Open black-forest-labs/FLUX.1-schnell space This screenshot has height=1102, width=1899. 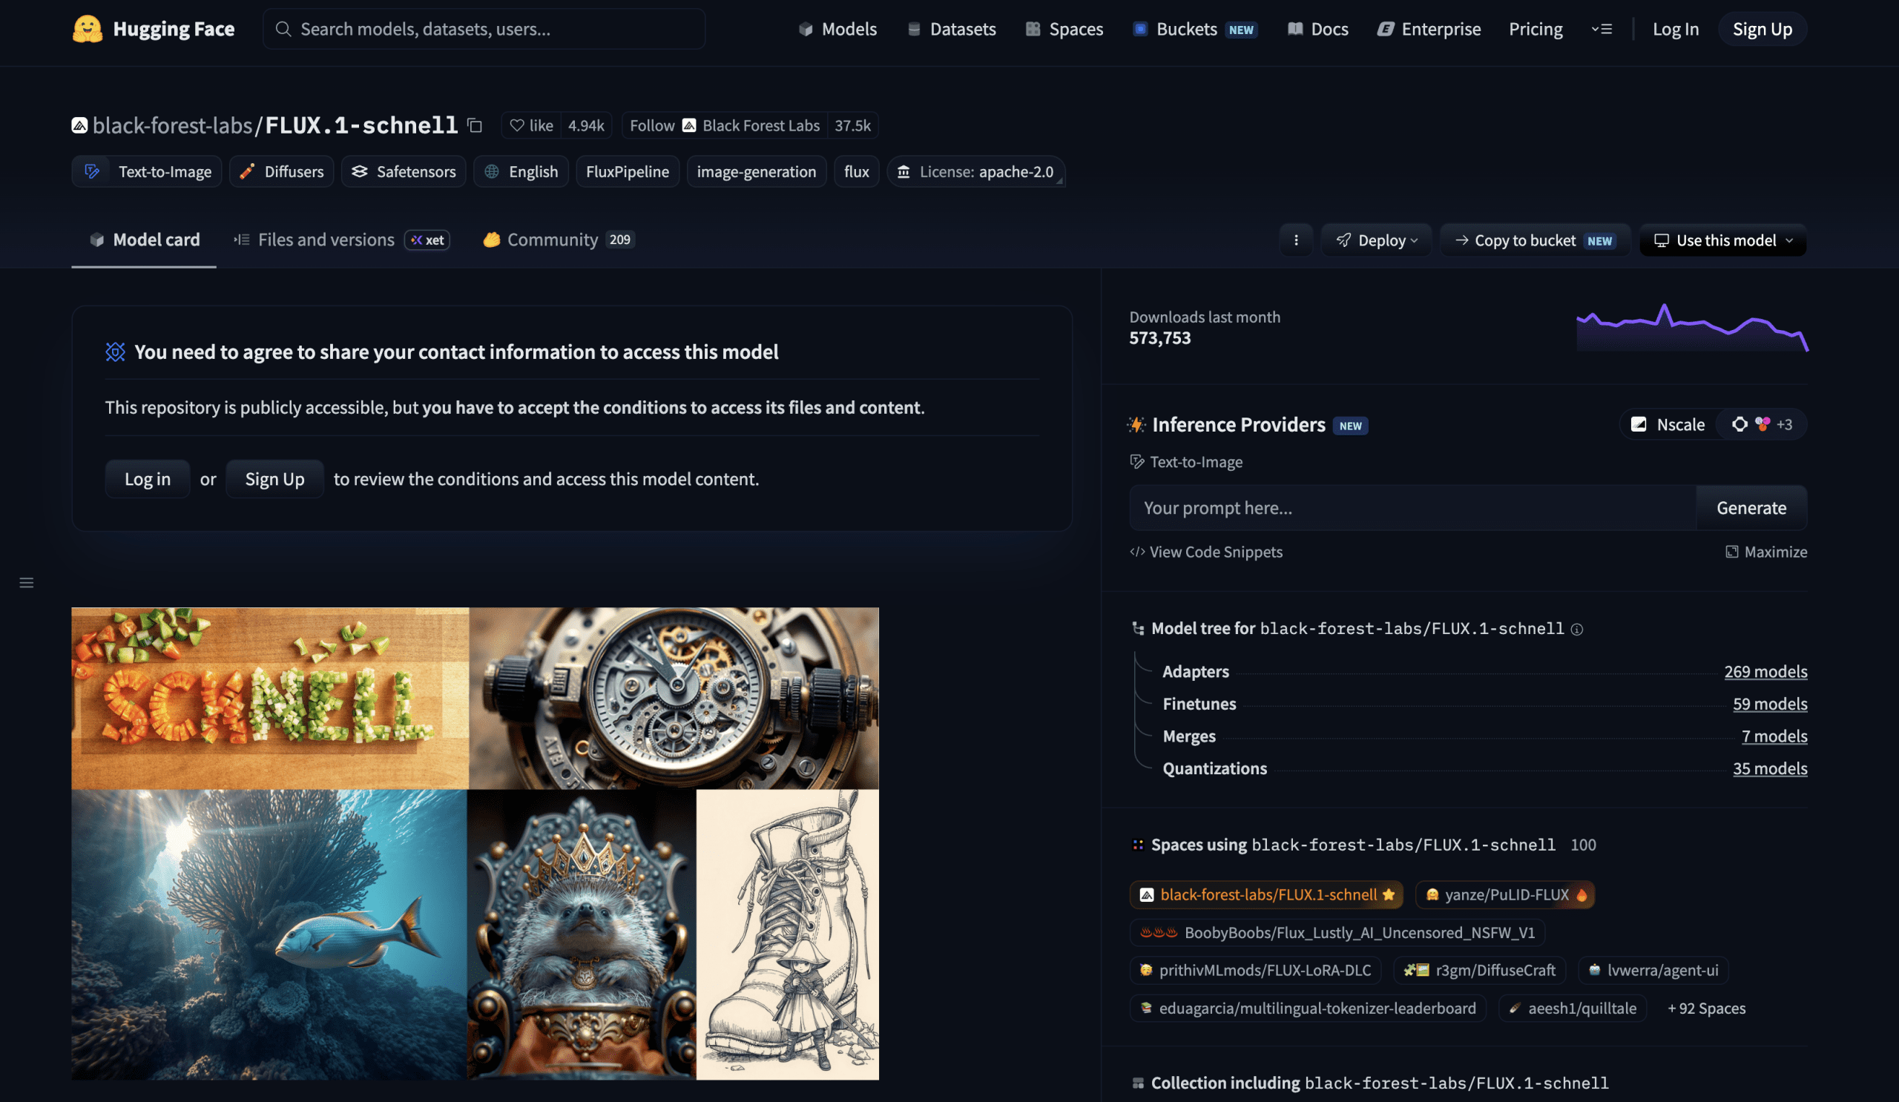click(x=1266, y=894)
